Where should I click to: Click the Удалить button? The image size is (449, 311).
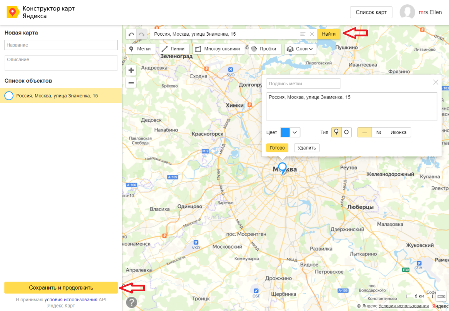[x=307, y=148]
